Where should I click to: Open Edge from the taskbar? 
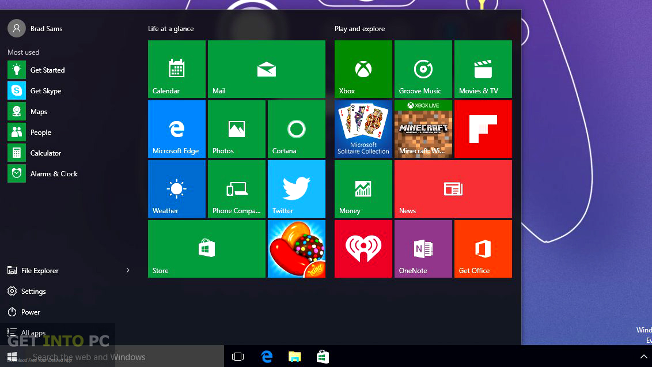point(267,357)
